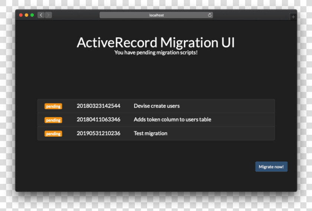Viewport: 312px width, 211px height.
Task: Click the browser forward arrow
Action: (x=48, y=15)
